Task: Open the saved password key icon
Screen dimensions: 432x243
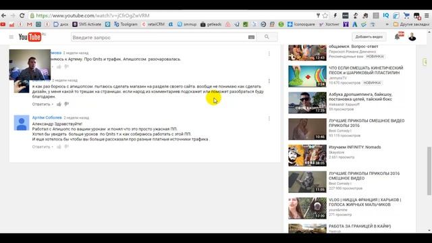Action: point(318,16)
